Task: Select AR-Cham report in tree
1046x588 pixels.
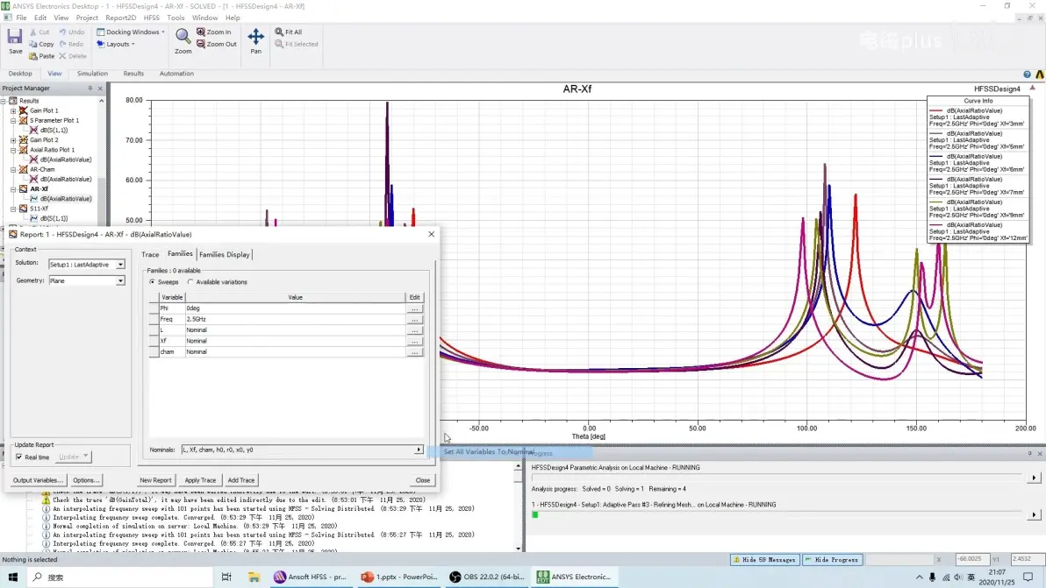Action: pos(42,169)
